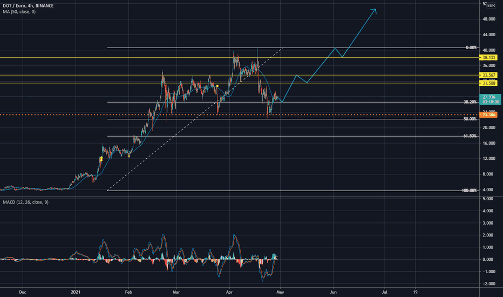Click the 0.000 MACD axis value

[488, 259]
